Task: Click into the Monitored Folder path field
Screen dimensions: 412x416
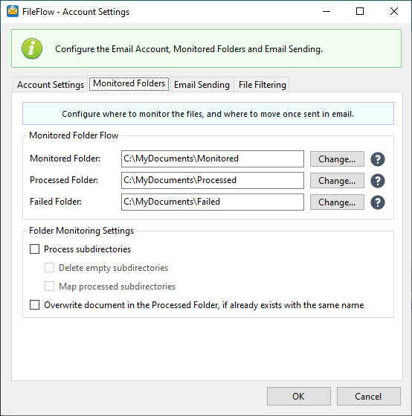Action: coord(213,159)
